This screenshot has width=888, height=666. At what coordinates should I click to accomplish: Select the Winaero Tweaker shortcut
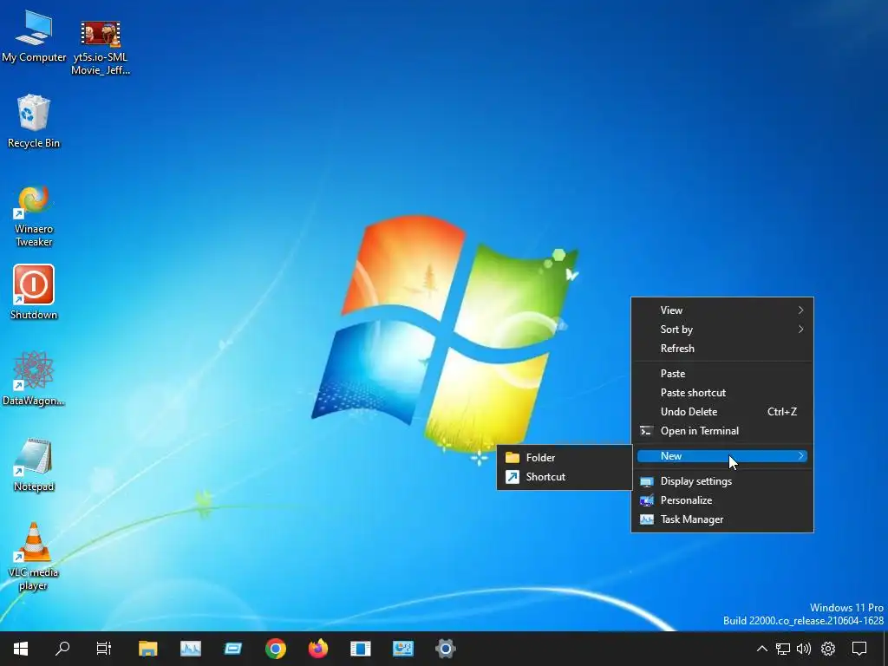pos(34,215)
